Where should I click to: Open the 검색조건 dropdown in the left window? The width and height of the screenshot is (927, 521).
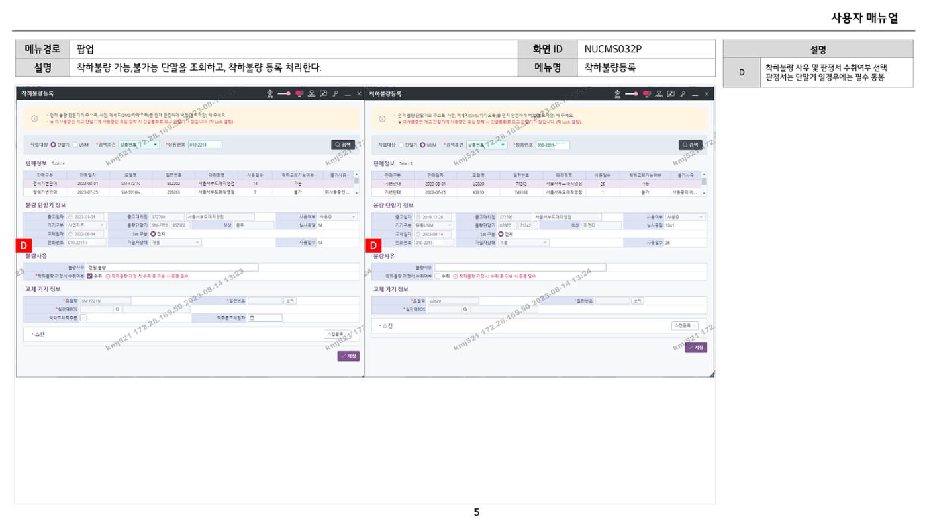pyautogui.click(x=139, y=145)
